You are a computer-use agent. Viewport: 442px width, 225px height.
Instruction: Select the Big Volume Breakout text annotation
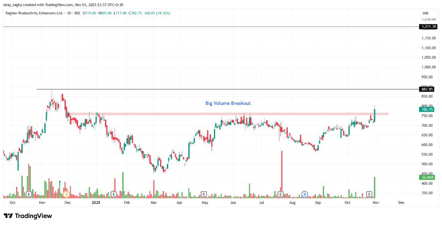[228, 103]
